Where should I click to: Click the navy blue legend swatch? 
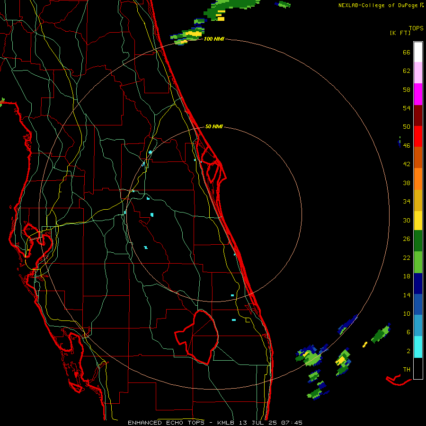click(x=418, y=284)
